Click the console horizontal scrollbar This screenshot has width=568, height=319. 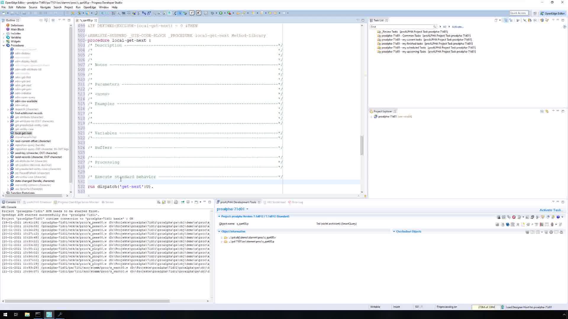click(87, 301)
